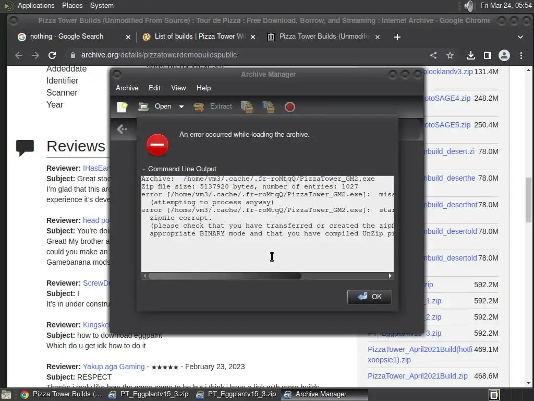Screen dimensions: 534x401
Task: Open reviewer Yakup aga Gaming profile link
Action: (x=114, y=367)
